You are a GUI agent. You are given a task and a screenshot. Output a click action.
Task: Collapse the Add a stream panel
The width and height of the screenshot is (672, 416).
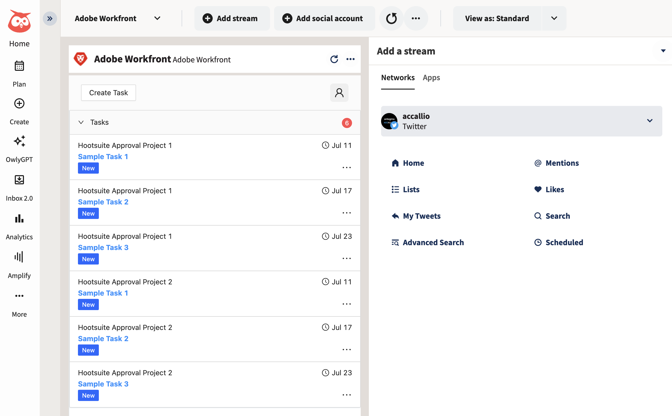pyautogui.click(x=663, y=51)
